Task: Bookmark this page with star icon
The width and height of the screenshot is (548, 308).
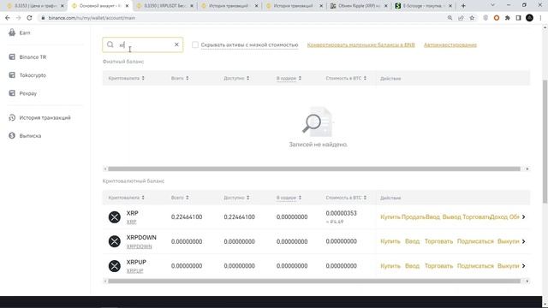Action: 472,18
